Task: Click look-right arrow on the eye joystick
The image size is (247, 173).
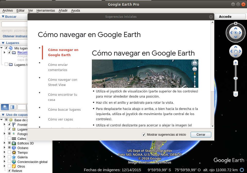Action: click(x=240, y=33)
